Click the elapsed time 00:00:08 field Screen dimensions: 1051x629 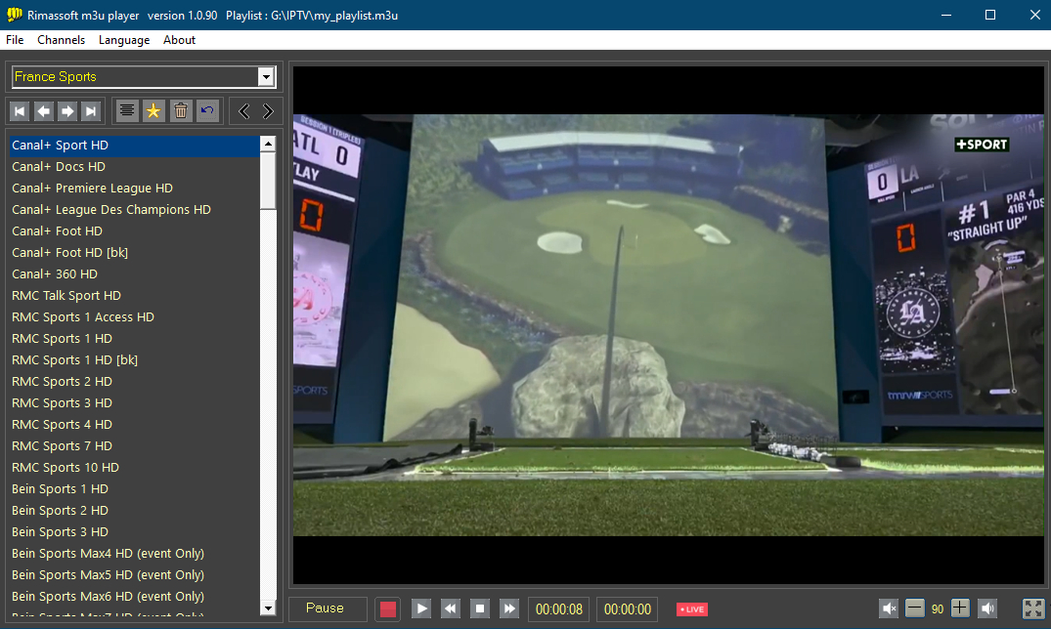click(559, 608)
